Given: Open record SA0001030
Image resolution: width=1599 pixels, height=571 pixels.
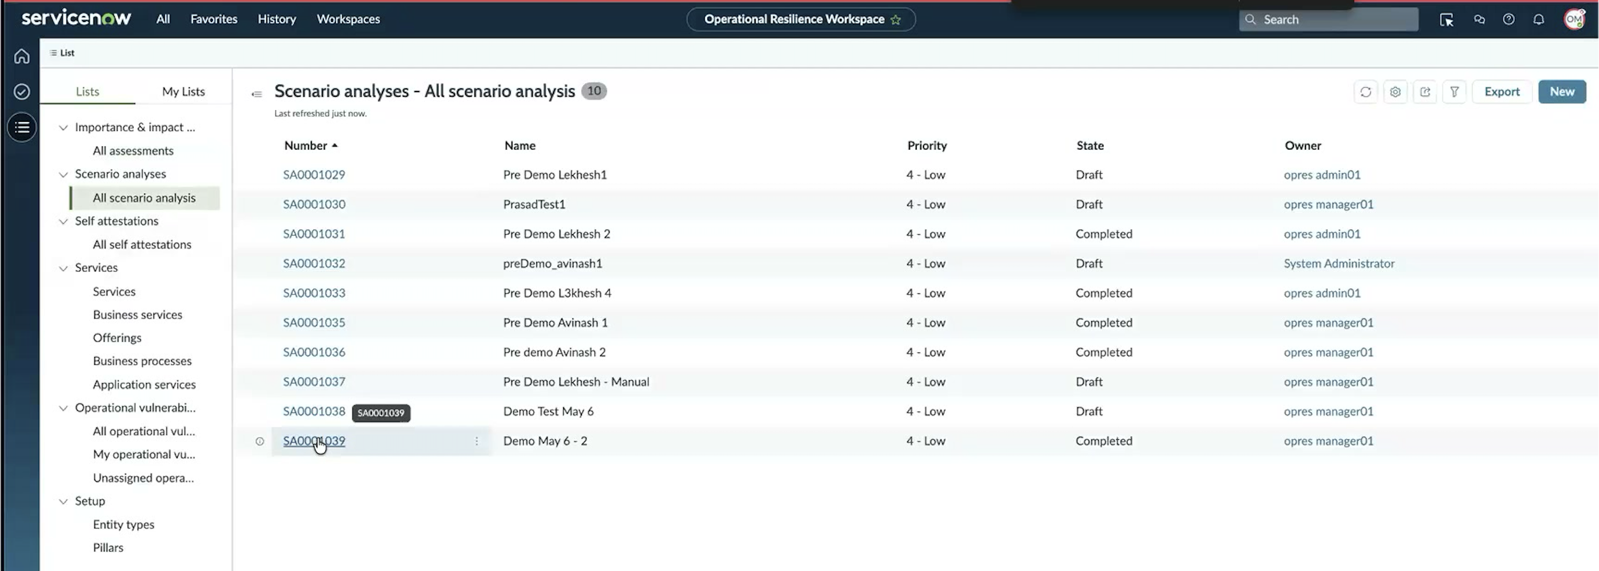Looking at the screenshot, I should click(314, 204).
